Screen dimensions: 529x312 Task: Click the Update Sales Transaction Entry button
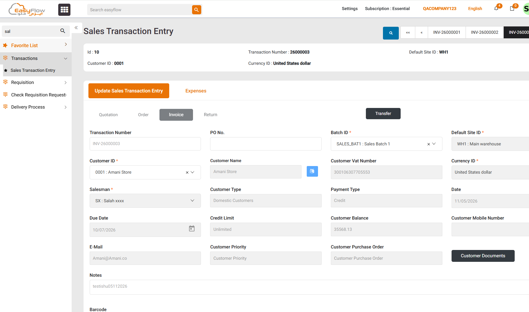129,91
